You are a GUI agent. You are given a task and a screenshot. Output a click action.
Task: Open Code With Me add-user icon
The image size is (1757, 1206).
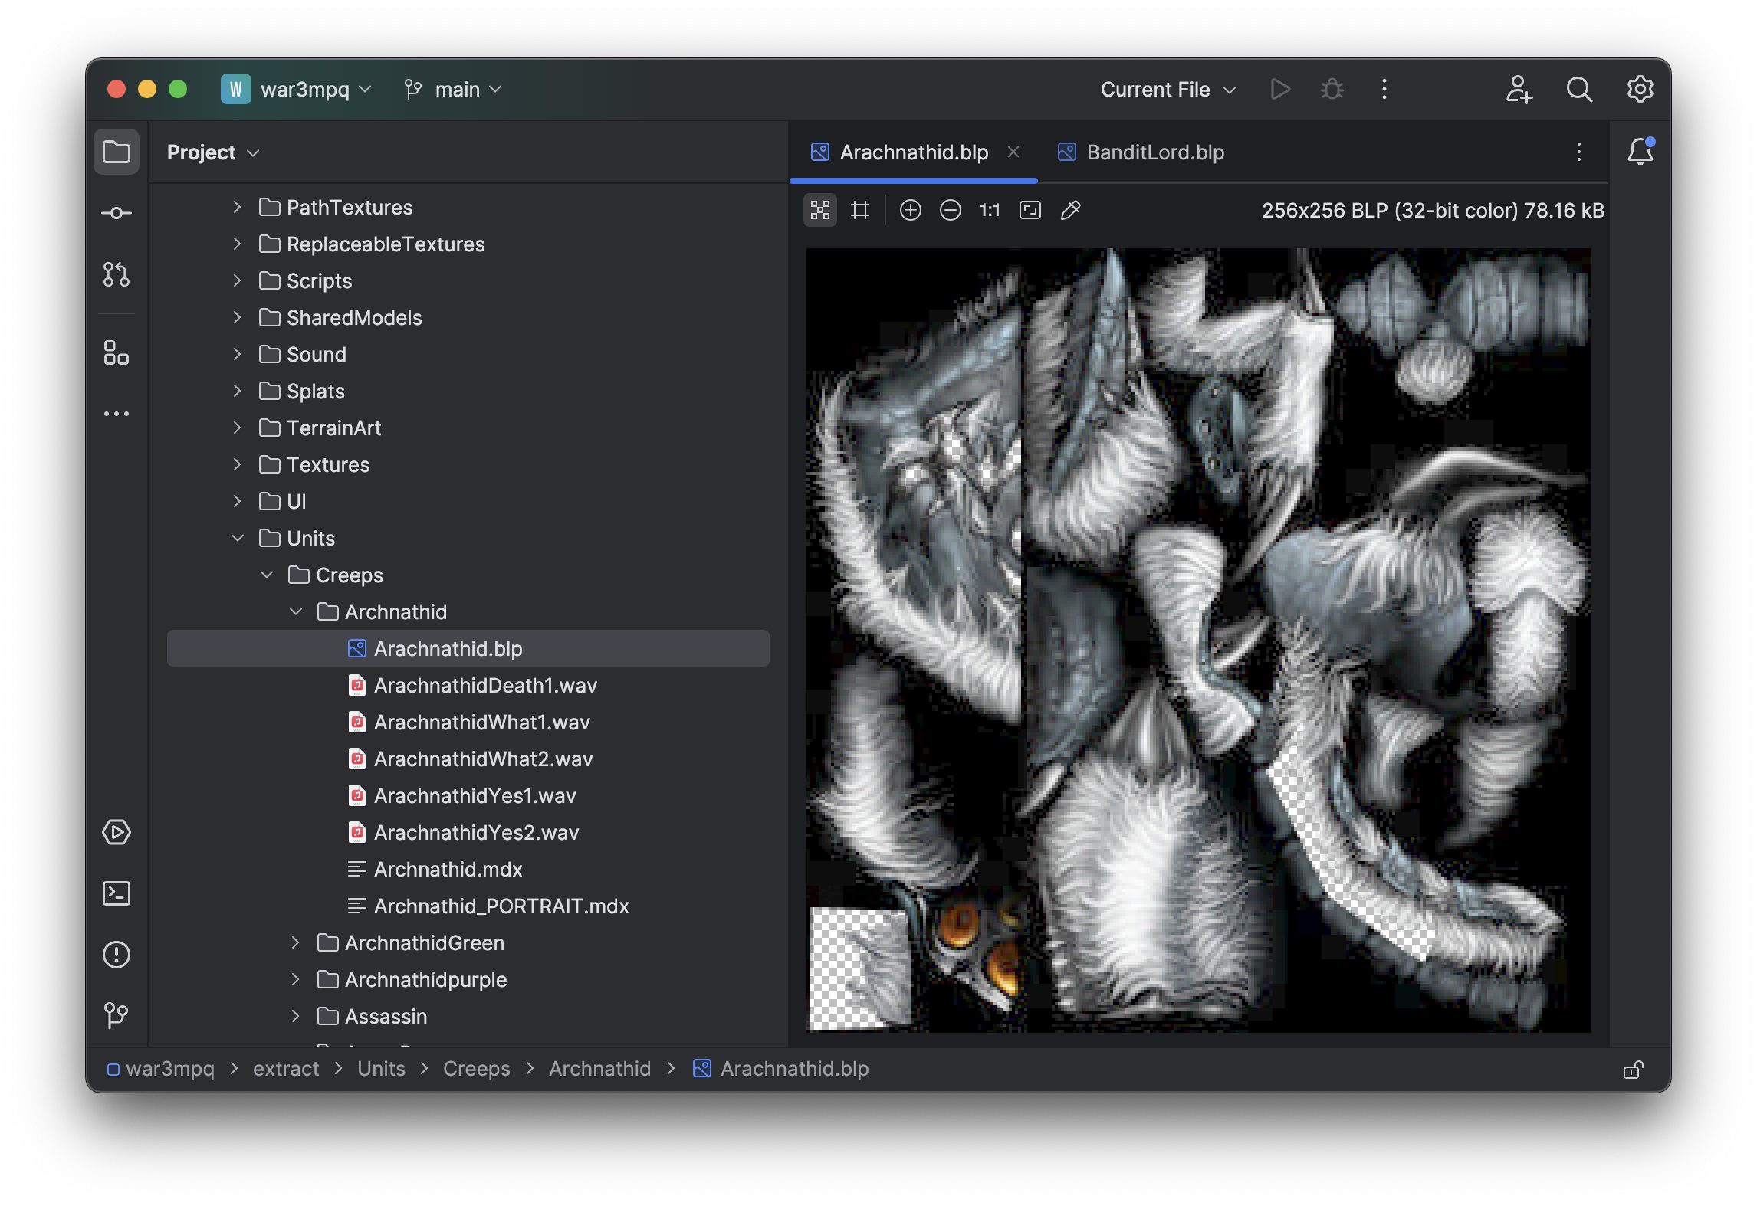point(1519,89)
